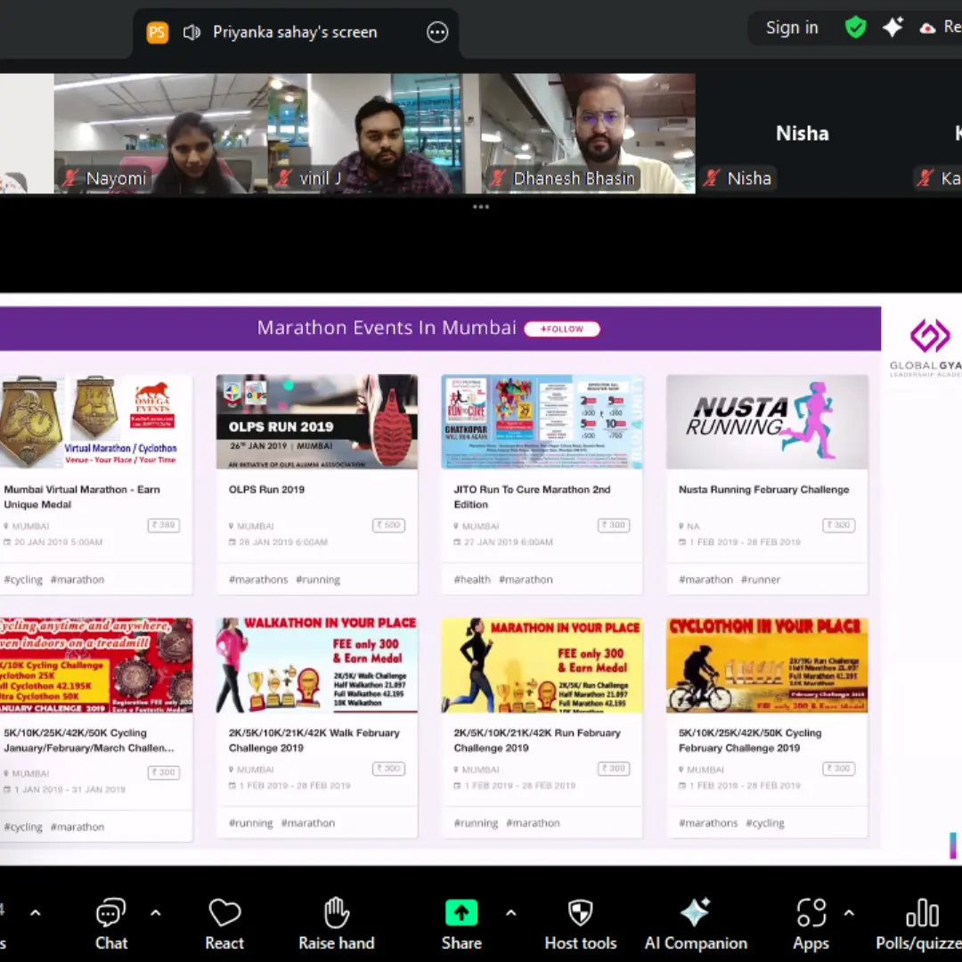This screenshot has height=962, width=962.
Task: Click the sparkle icon beside Sign in
Action: 893,28
